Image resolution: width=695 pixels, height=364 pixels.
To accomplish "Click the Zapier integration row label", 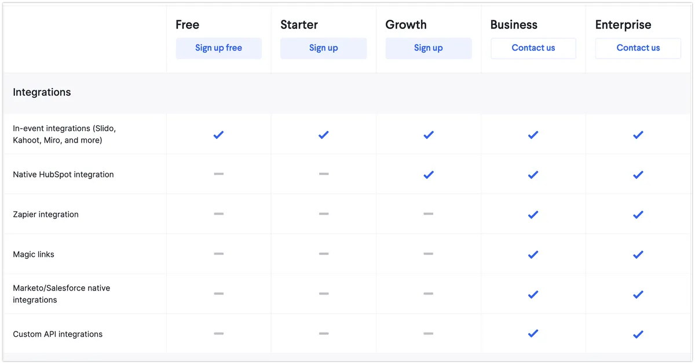I will (46, 214).
